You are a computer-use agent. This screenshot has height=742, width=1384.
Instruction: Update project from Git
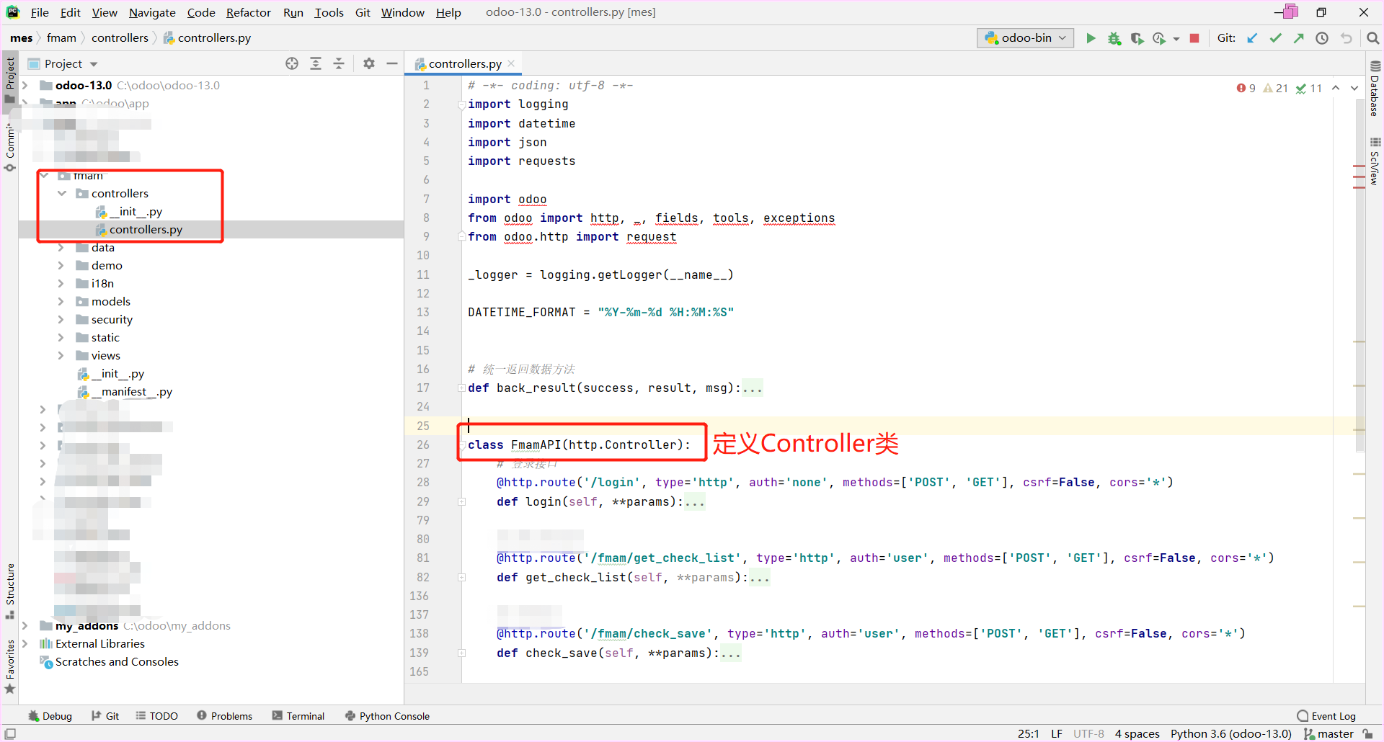pos(1252,38)
